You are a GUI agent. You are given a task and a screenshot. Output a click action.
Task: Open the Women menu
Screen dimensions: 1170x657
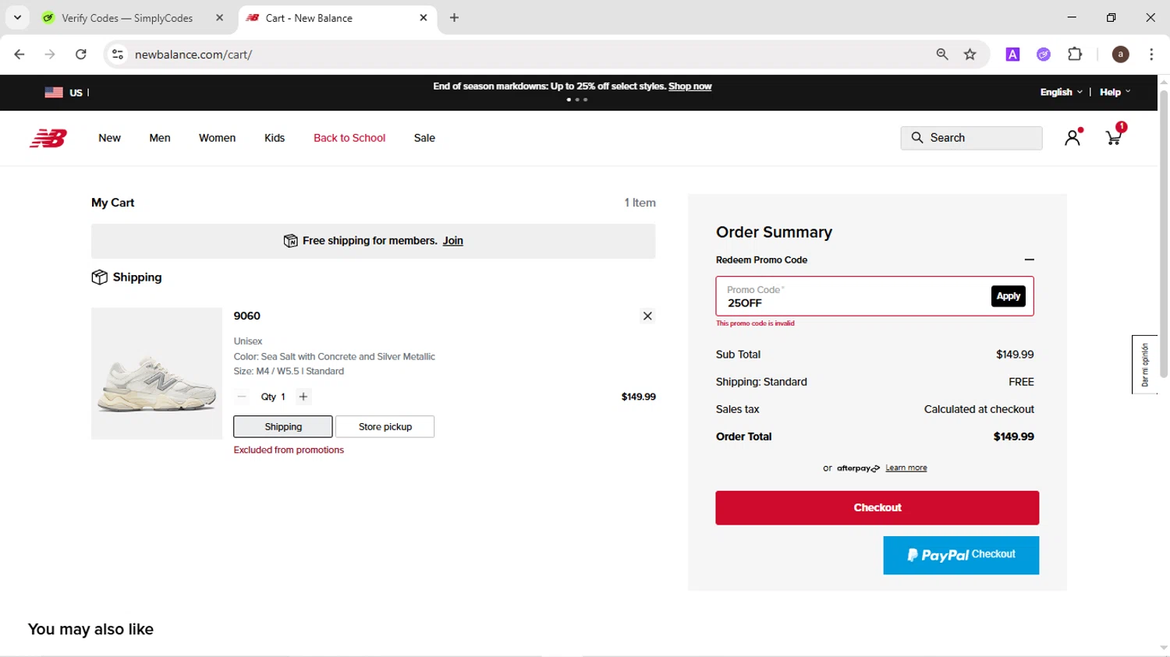click(x=217, y=138)
